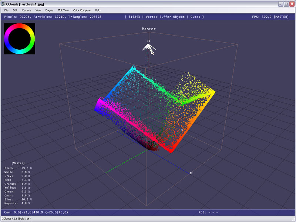The image size is (296, 222).
Task: Open the Camera menu
Action: point(26,10)
